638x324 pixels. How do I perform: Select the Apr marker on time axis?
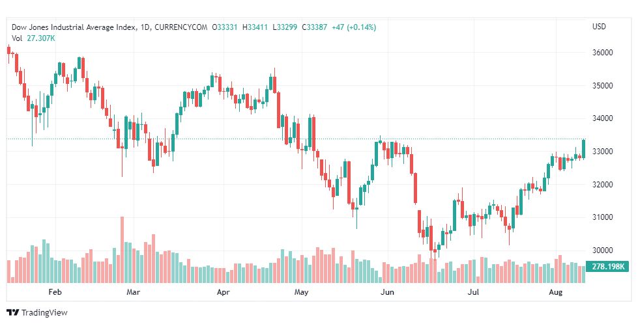[224, 292]
